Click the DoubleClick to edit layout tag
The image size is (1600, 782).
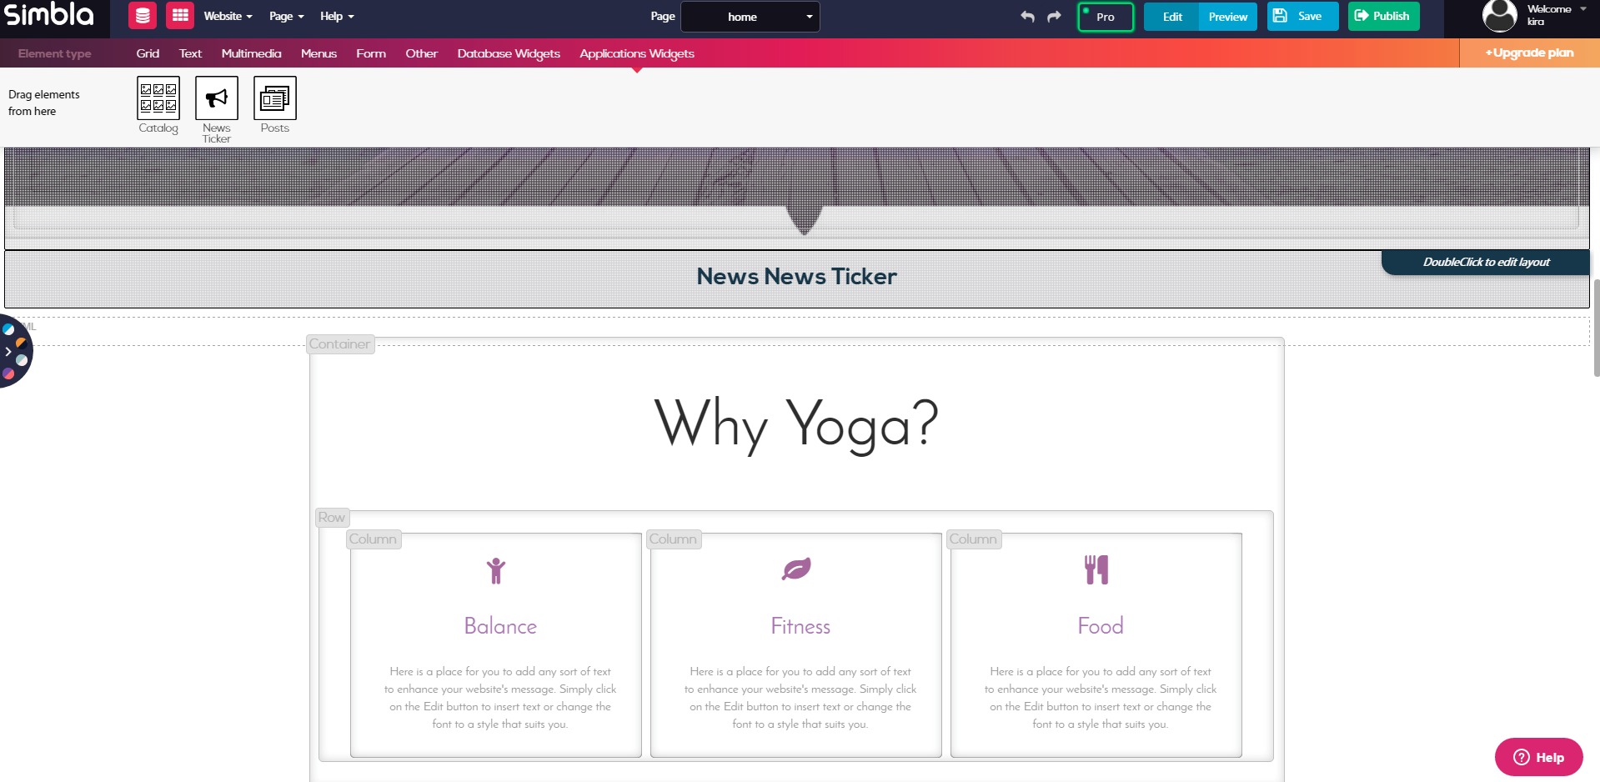1486,262
